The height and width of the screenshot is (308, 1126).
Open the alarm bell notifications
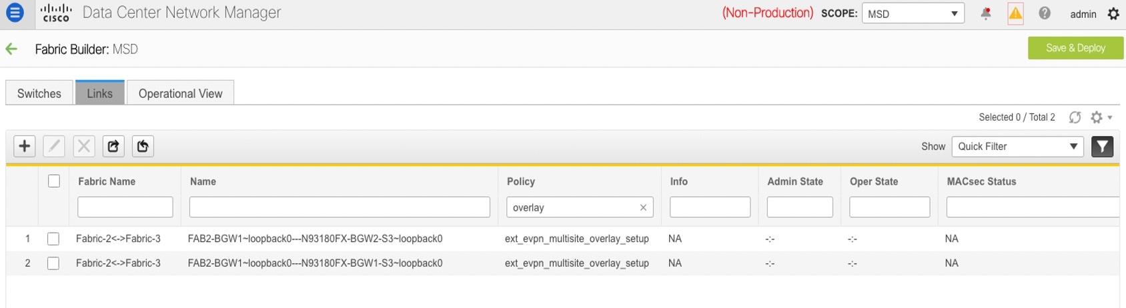click(x=986, y=13)
